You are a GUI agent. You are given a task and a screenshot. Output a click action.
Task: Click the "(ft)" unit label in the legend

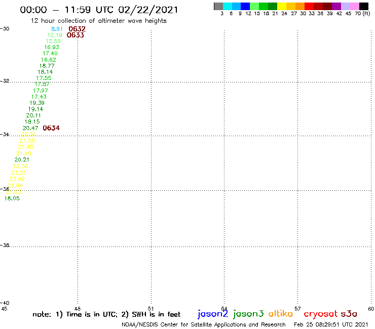[x=366, y=13]
